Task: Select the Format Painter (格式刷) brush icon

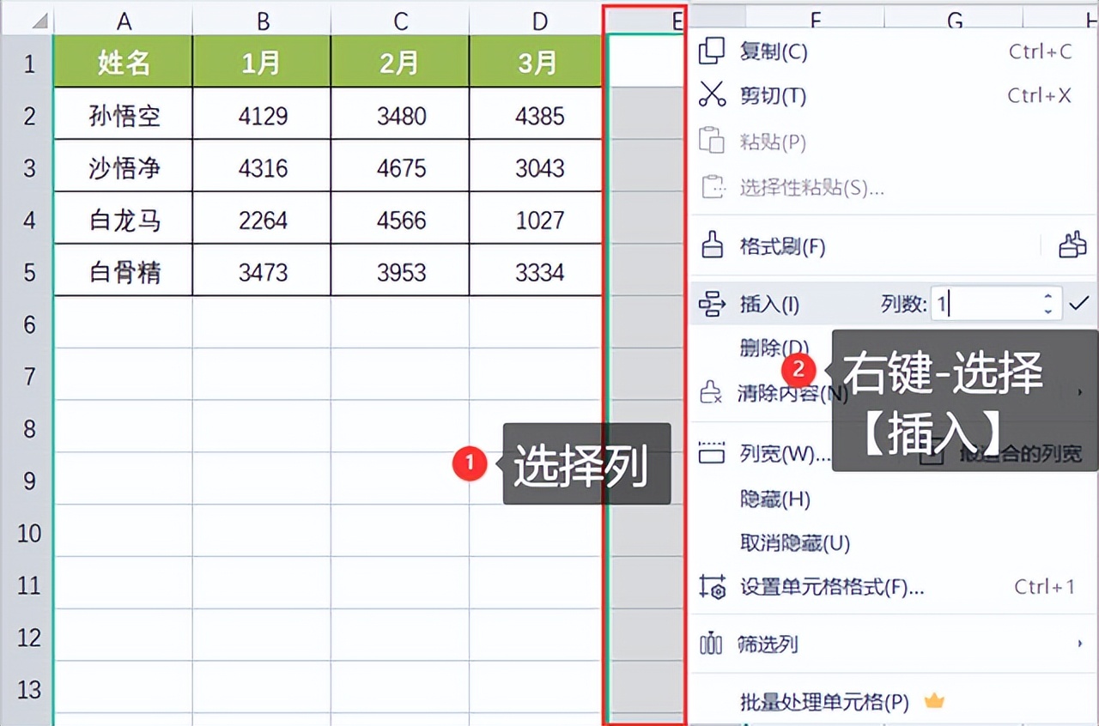Action: [x=712, y=246]
